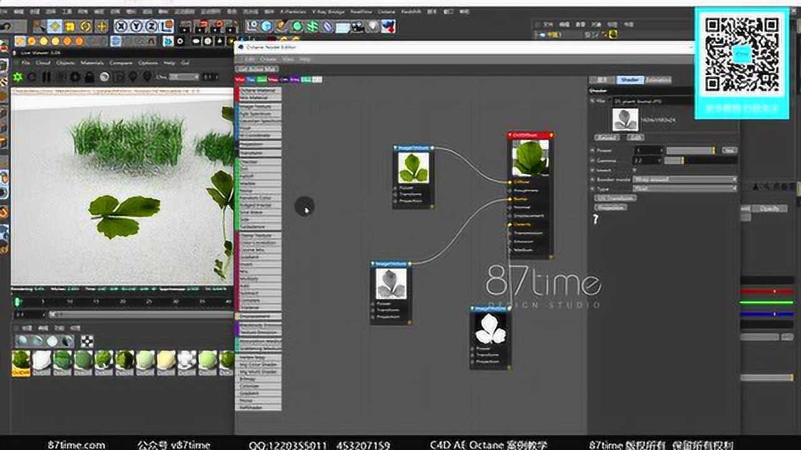Viewport: 801px width, 450px height.
Task: Pause rendering in the Live Viewer
Action: (x=46, y=77)
